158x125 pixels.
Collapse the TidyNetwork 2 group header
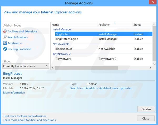(62, 54)
